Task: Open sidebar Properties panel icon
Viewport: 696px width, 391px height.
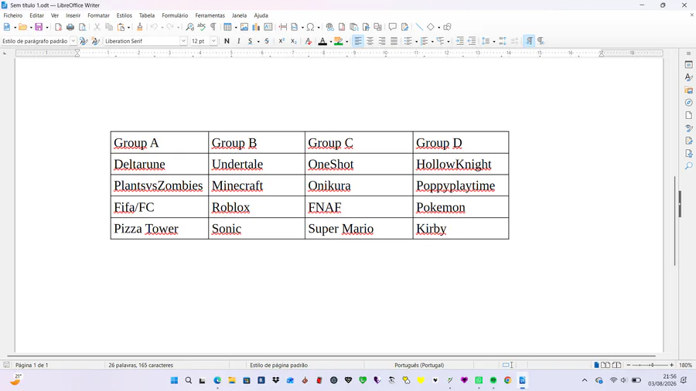Action: (688, 65)
